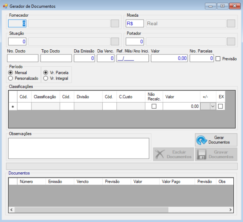Click the Valor Pago column header
Viewport: 243px width, 222px height.
tap(177, 182)
